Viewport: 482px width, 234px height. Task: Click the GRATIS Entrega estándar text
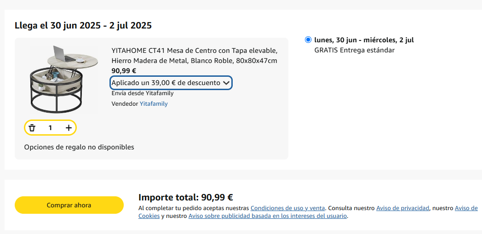coord(355,50)
